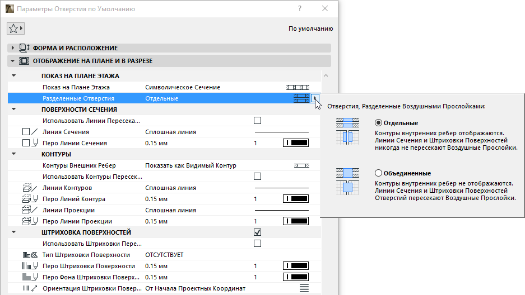The width and height of the screenshot is (525, 295).
Task: Open help with the question mark button
Action: click(300, 9)
